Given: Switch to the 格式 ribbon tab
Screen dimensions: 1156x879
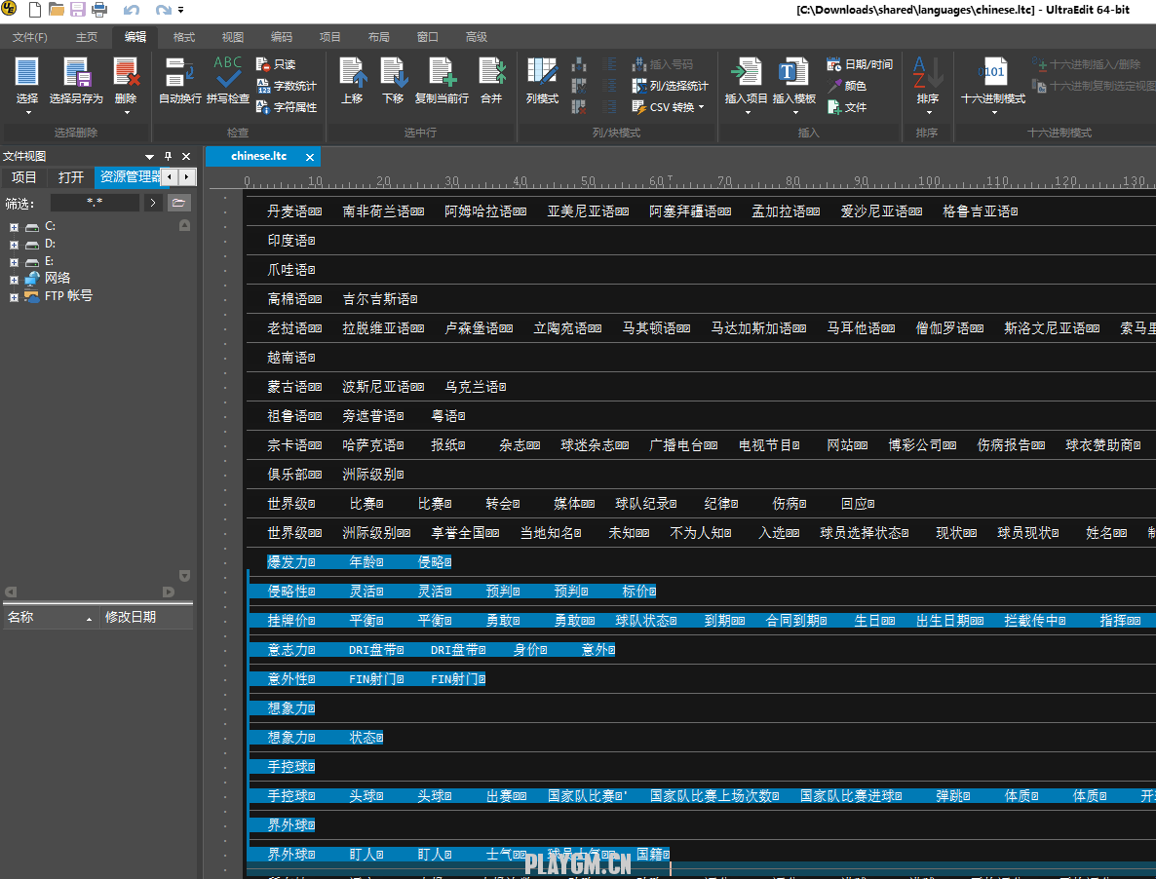Looking at the screenshot, I should click(184, 37).
